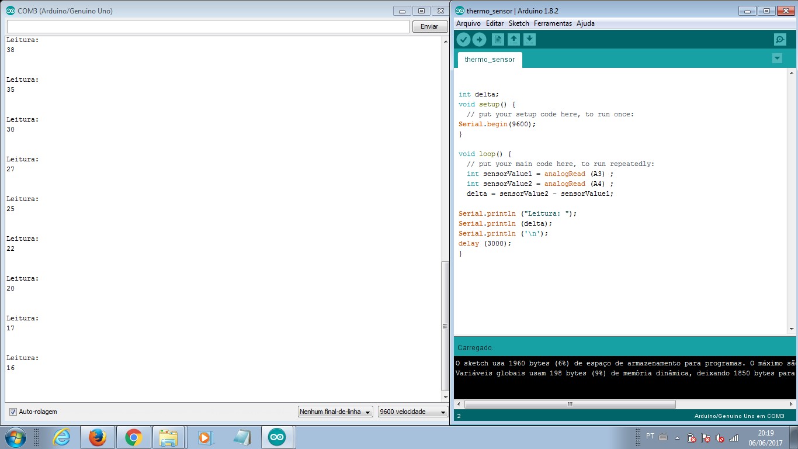
Task: Click 'Arduino/Genuino Uno em COM3' status text
Action: (740, 416)
